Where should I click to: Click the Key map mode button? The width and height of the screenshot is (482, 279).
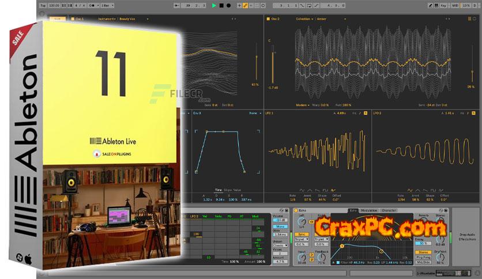tap(443, 5)
